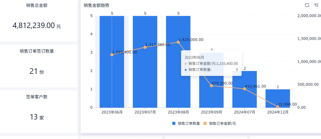Click the 2024年07月 bar

coord(245,89)
